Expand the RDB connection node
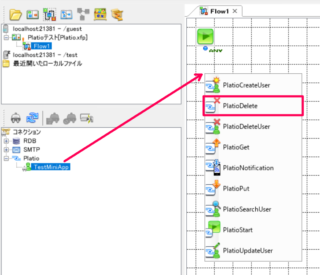 coord(6,141)
